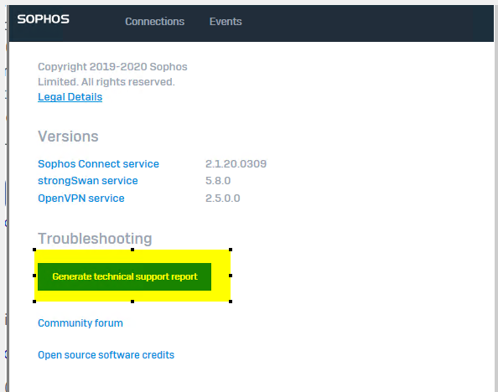Click version number 2.1.20.0309
Image resolution: width=498 pixels, height=392 pixels.
236,164
